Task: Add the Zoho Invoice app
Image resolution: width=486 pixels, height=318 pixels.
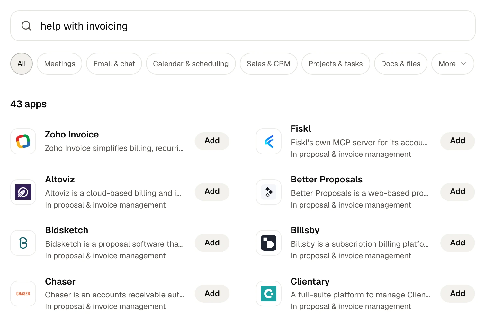Action: click(212, 141)
